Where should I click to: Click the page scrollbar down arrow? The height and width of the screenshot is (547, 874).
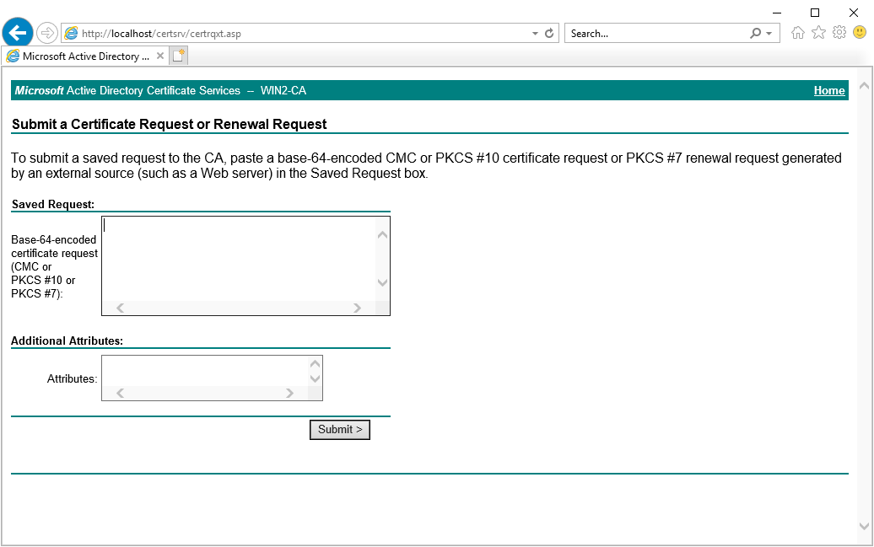pyautogui.click(x=864, y=526)
